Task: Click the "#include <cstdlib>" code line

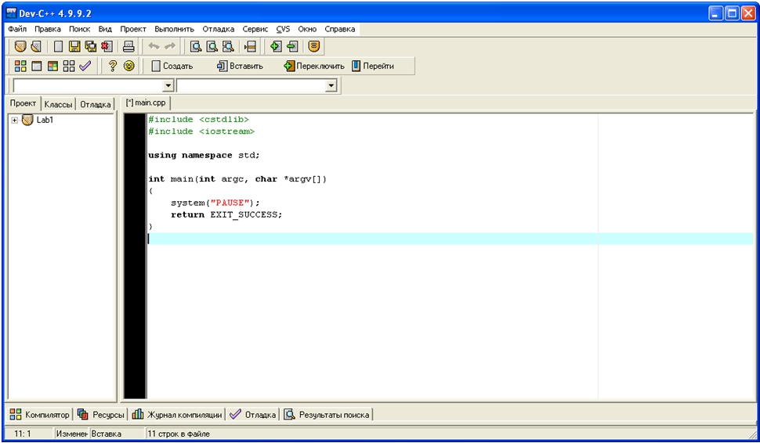Action: [199, 120]
